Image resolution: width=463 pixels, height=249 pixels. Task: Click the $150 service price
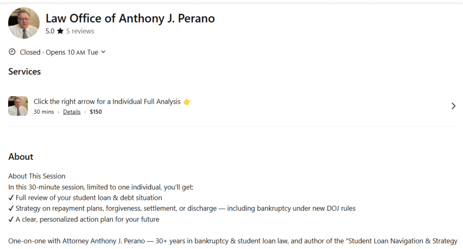[96, 112]
